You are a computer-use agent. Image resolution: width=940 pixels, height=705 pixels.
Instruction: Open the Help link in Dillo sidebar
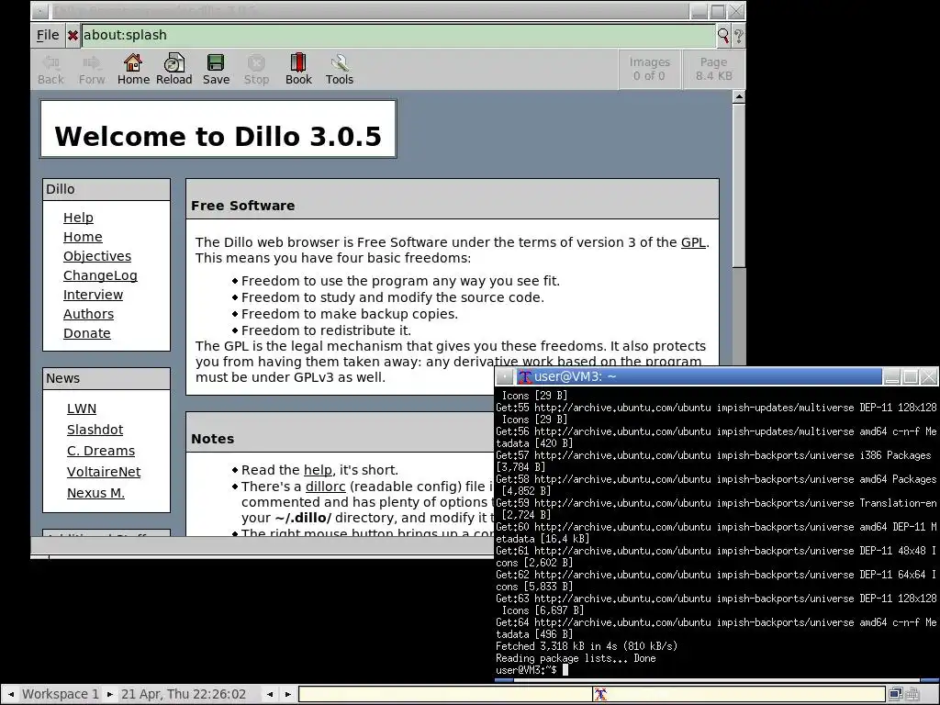click(79, 218)
